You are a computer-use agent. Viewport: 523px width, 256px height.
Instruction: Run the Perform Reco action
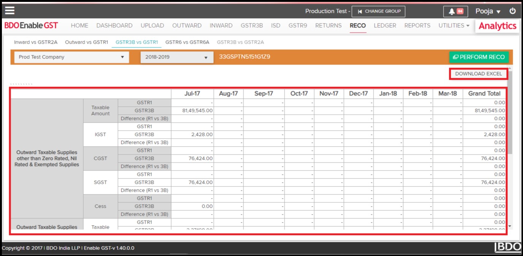coord(479,57)
